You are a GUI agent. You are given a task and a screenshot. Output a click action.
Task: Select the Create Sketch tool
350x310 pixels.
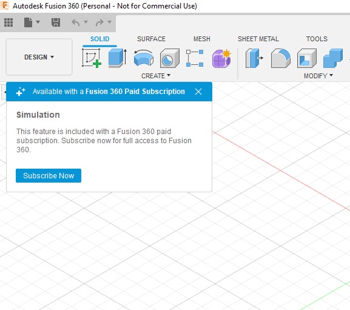pyautogui.click(x=92, y=58)
